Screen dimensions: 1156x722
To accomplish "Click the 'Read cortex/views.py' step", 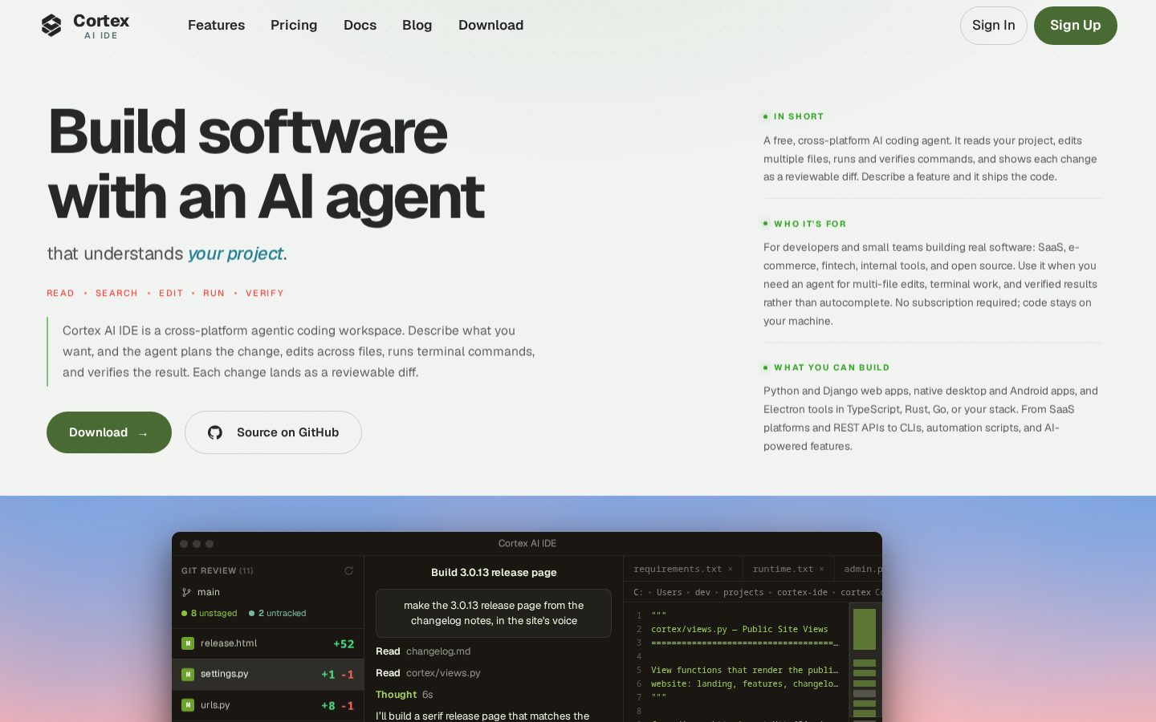I will point(428,673).
